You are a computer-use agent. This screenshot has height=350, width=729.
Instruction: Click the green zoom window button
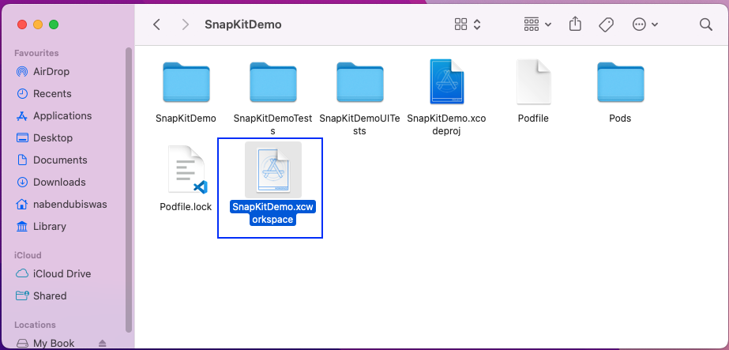(54, 24)
